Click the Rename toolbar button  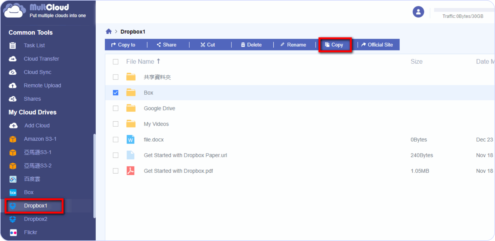point(293,45)
